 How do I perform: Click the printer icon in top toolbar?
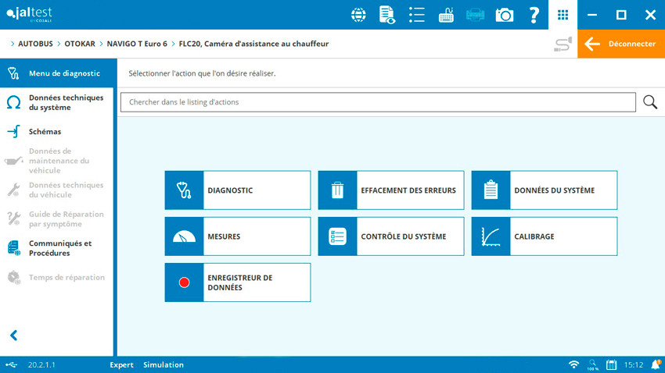point(475,16)
